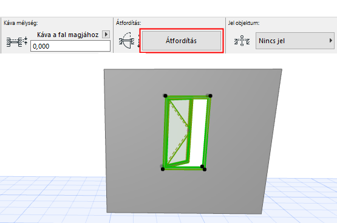The height and width of the screenshot is (223, 337).
Task: Click the 'Átfordítás:' section label
Action: point(129,23)
